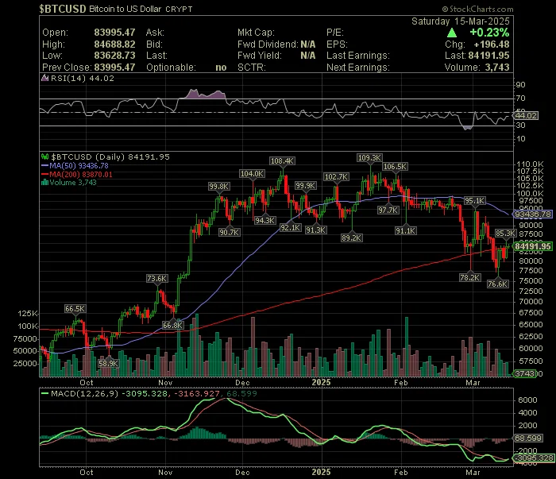Click the 108.4K peak price label
556x479 pixels.
pos(282,161)
